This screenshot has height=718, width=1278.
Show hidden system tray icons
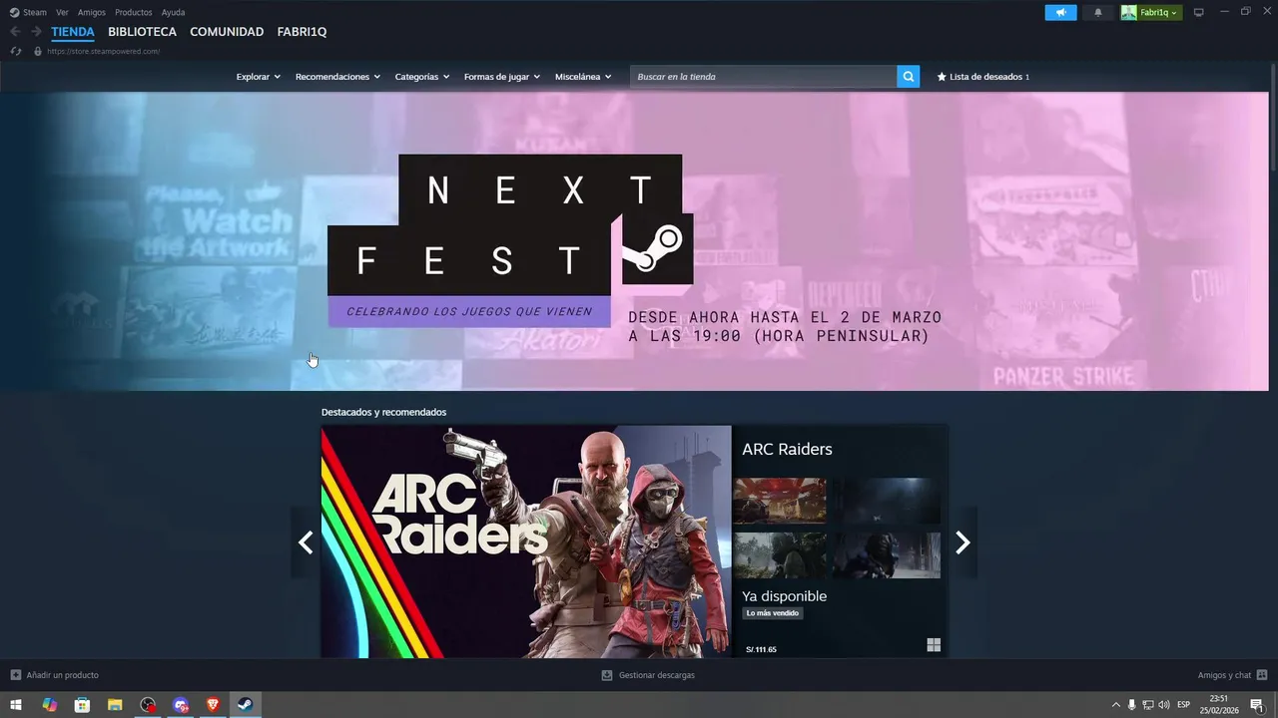(1116, 705)
